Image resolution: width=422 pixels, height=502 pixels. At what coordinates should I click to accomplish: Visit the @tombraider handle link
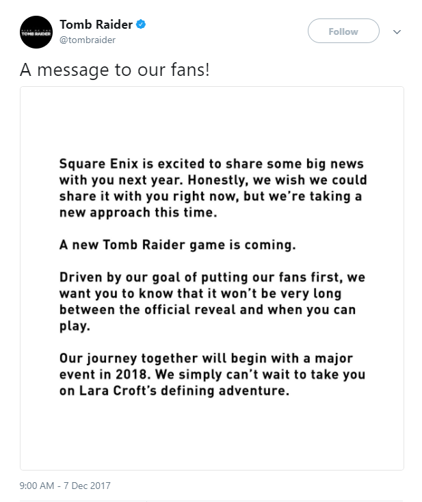[x=88, y=40]
